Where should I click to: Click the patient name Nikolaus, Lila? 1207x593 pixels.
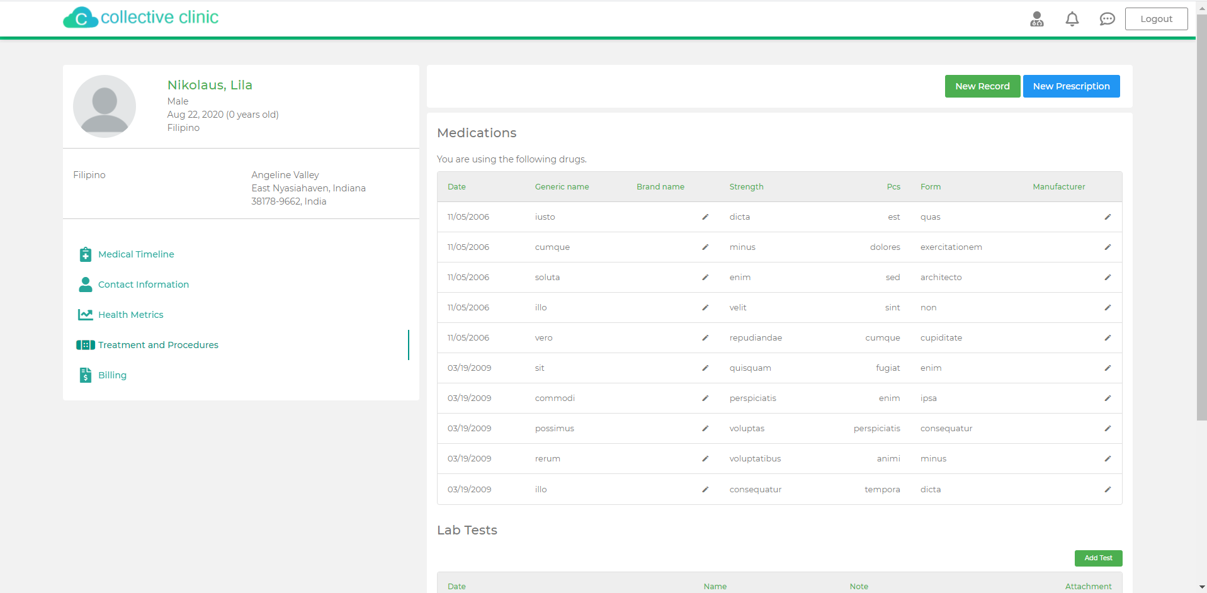[x=210, y=85]
